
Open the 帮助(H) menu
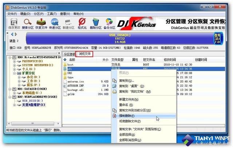click(79, 14)
